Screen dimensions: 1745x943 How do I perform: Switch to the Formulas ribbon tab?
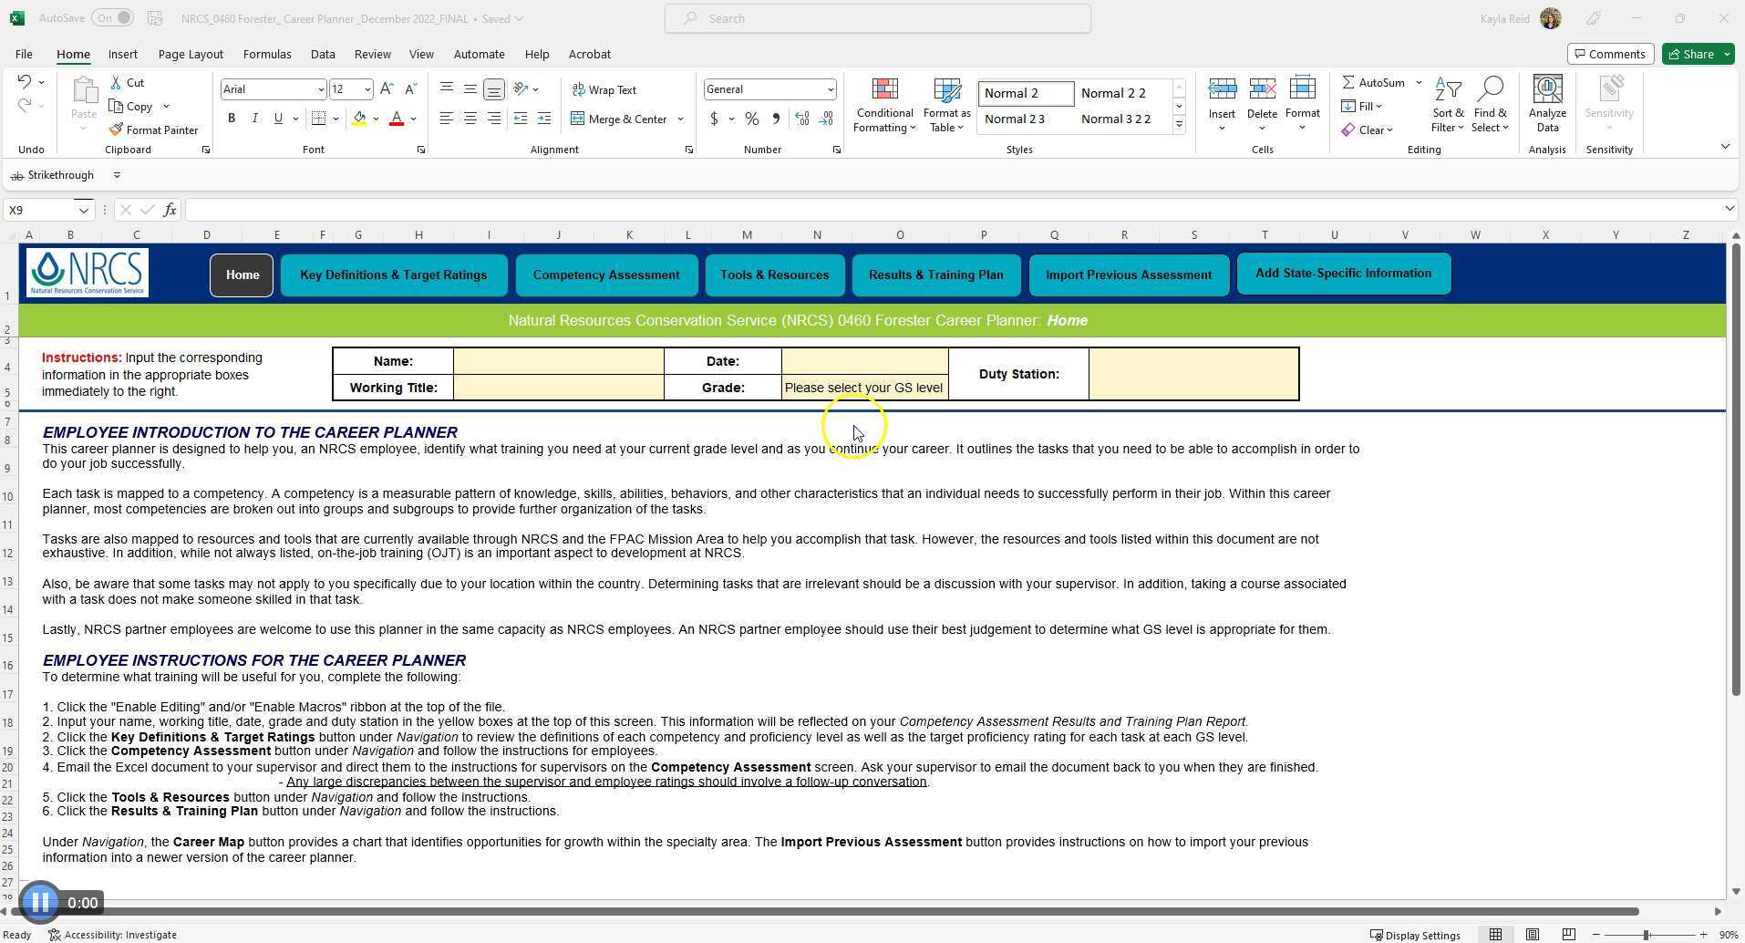tap(266, 54)
